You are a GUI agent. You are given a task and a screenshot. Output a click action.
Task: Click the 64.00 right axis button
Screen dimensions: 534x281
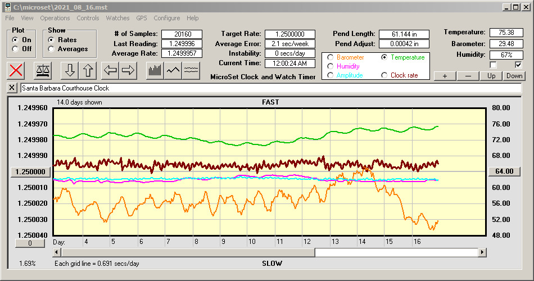pyautogui.click(x=504, y=171)
